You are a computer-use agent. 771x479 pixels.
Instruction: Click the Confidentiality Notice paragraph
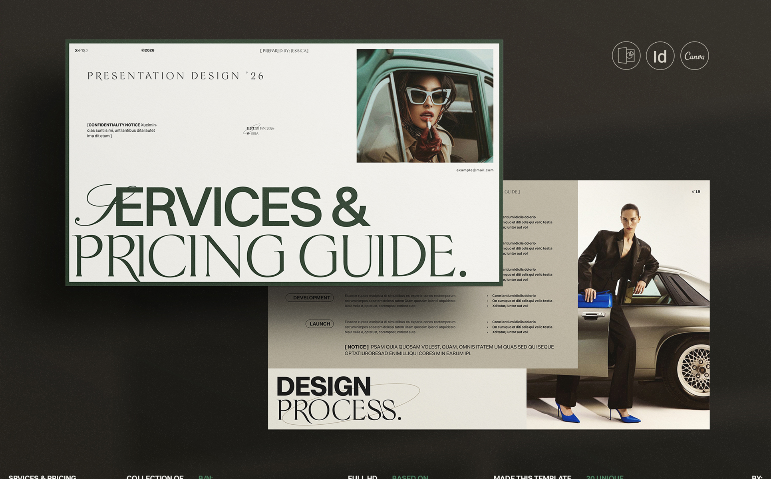pos(122,131)
